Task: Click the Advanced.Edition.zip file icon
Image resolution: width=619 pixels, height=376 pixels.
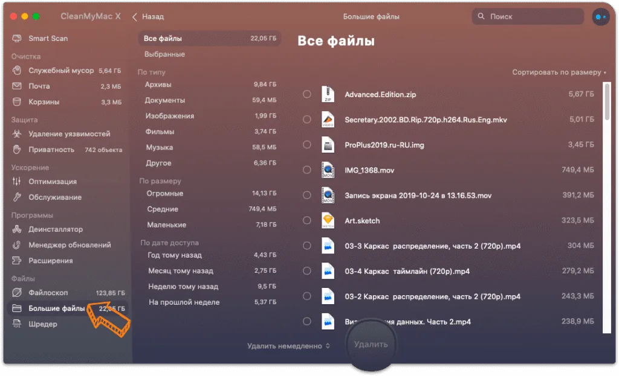Action: pos(328,94)
